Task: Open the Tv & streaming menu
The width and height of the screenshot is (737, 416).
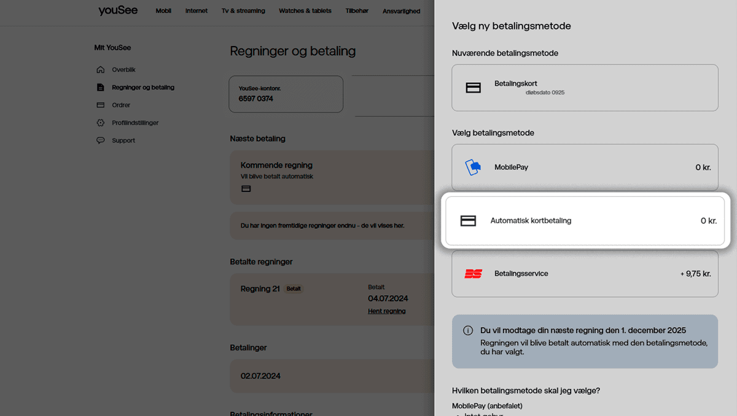Action: pos(243,11)
